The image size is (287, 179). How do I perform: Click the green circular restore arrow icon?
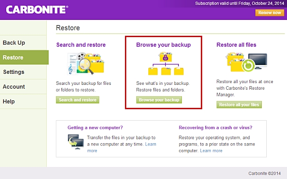click(x=248, y=65)
